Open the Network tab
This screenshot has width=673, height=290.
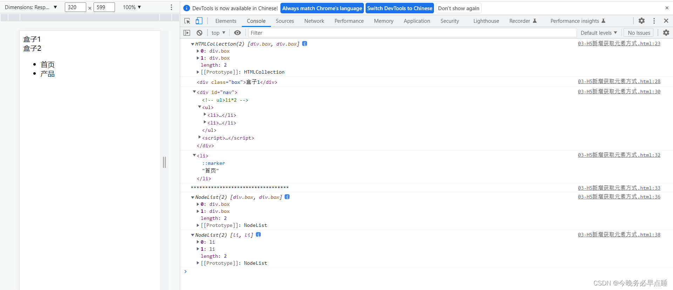(x=314, y=21)
